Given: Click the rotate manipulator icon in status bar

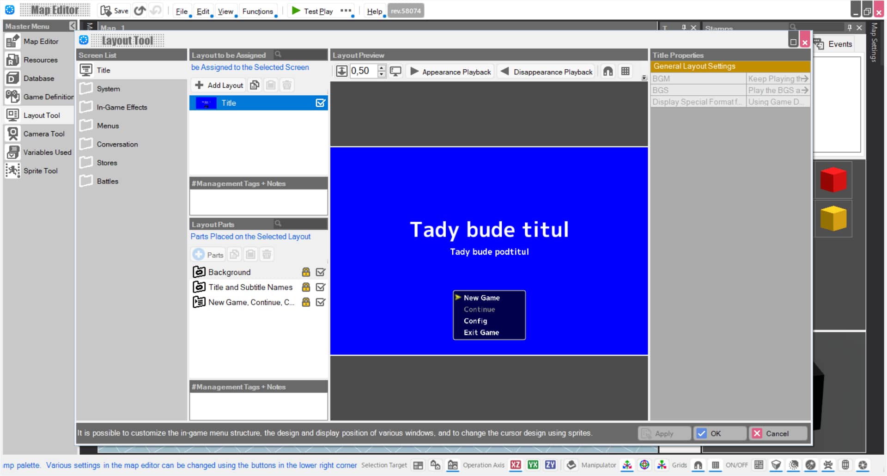Looking at the screenshot, I should click(x=644, y=465).
